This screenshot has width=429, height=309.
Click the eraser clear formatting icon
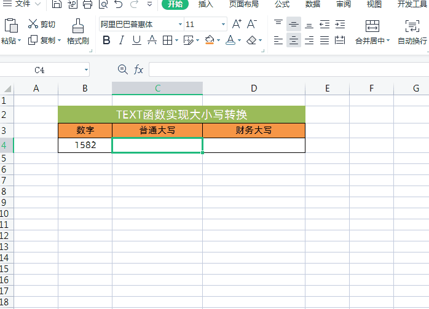pyautogui.click(x=251, y=40)
